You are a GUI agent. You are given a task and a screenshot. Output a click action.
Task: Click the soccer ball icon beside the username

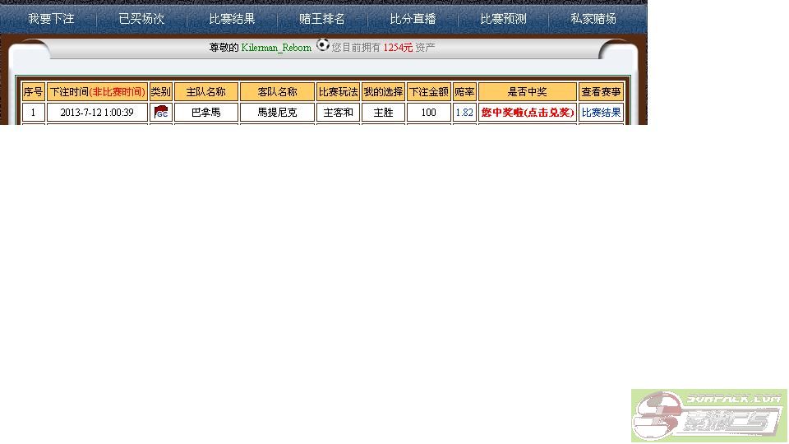323,46
